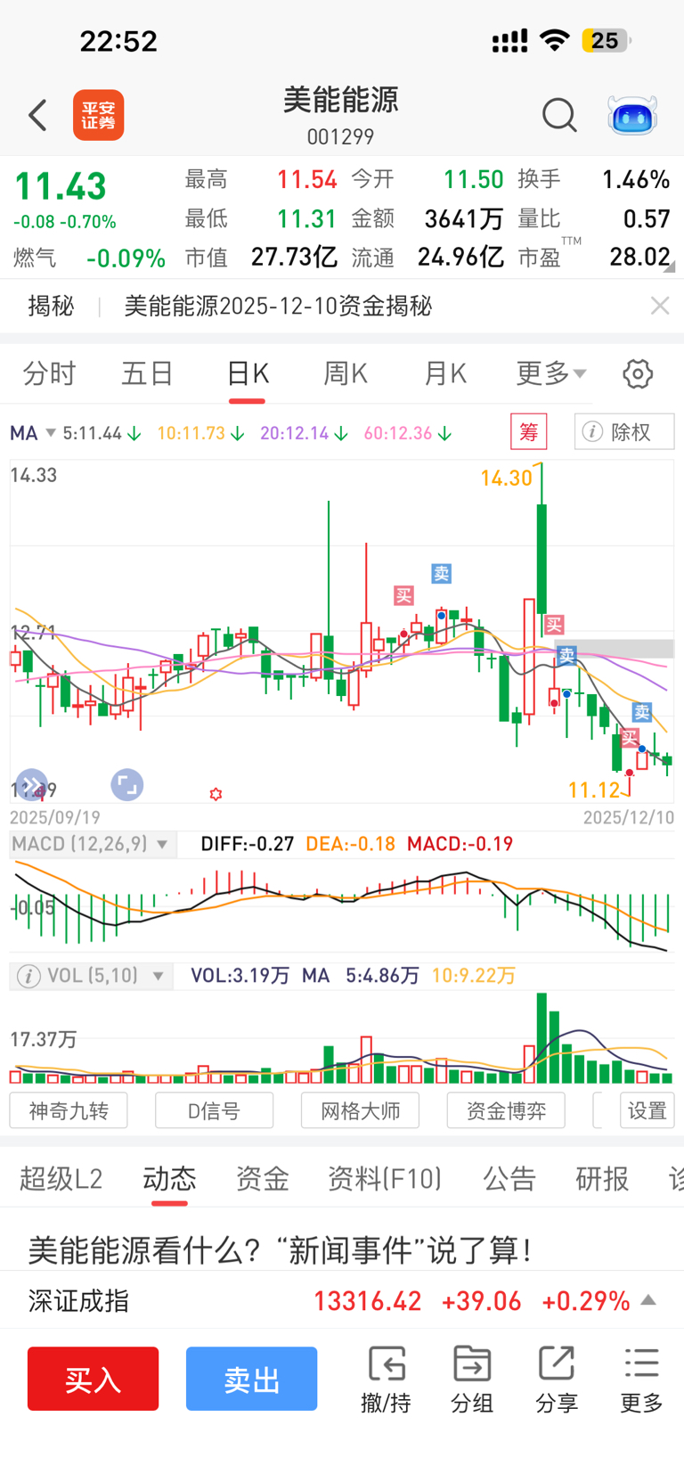Image resolution: width=684 pixels, height=1482 pixels.
Task: Tap the 深证成指 index name
Action: coord(78,1300)
